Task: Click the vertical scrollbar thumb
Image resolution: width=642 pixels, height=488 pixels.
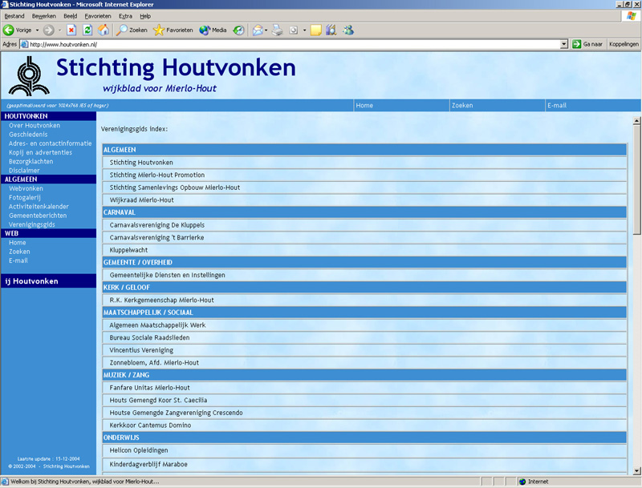Action: click(x=636, y=179)
